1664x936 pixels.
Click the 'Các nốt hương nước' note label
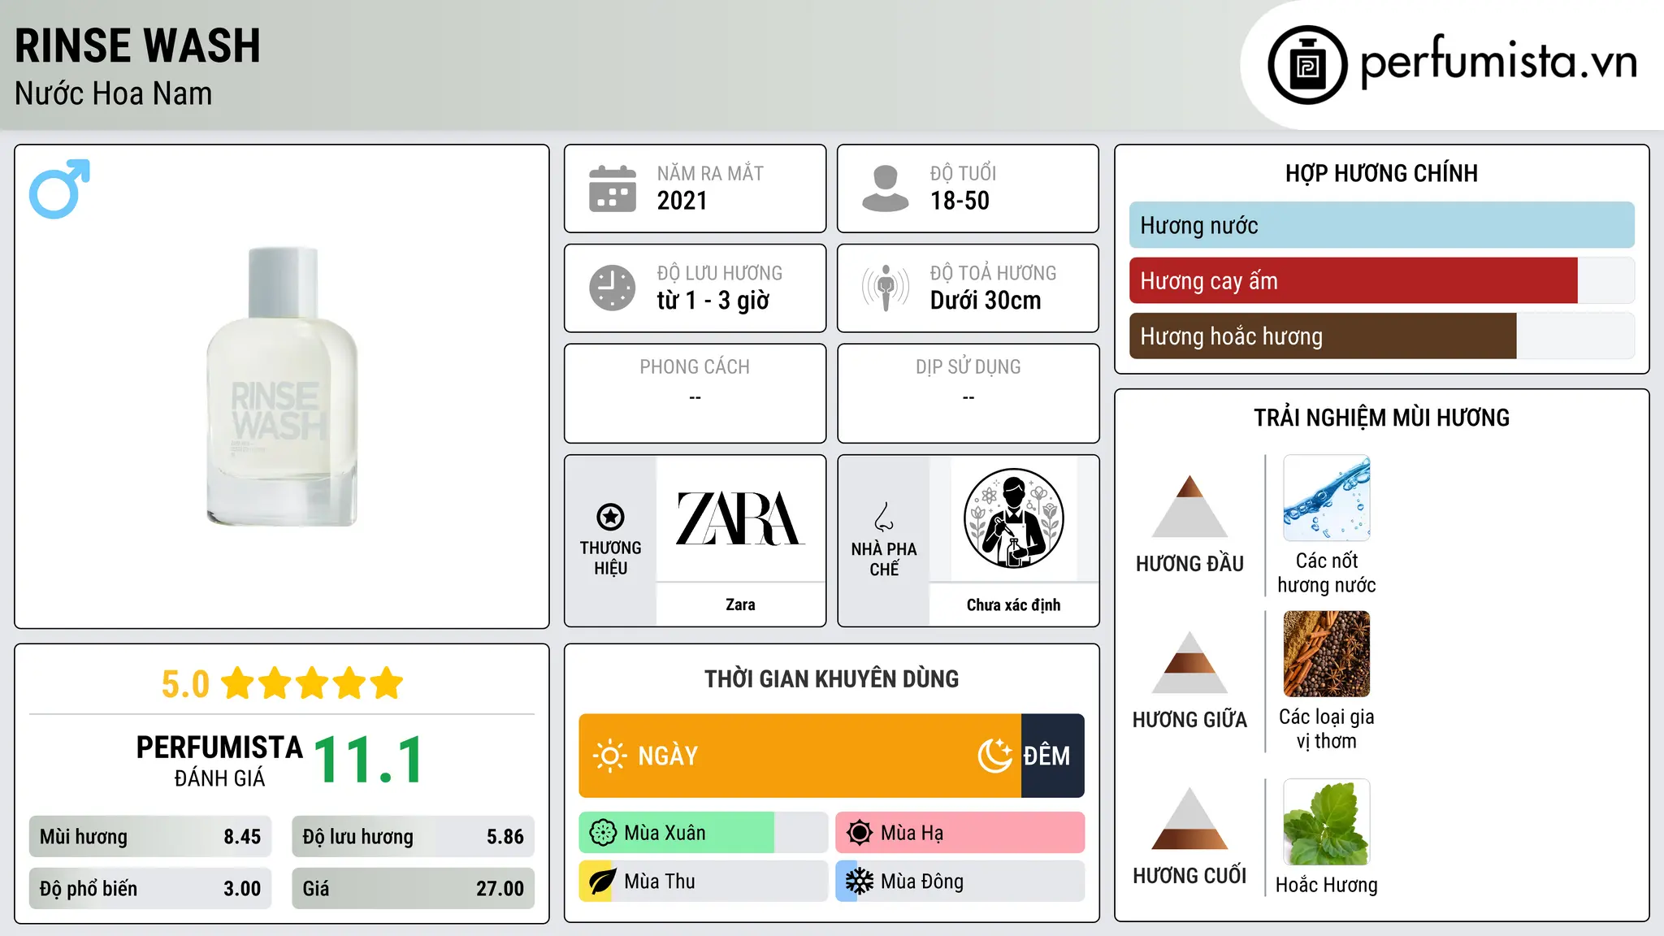tap(1326, 573)
